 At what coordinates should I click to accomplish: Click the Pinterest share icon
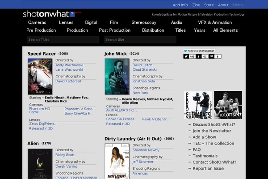(211, 56)
